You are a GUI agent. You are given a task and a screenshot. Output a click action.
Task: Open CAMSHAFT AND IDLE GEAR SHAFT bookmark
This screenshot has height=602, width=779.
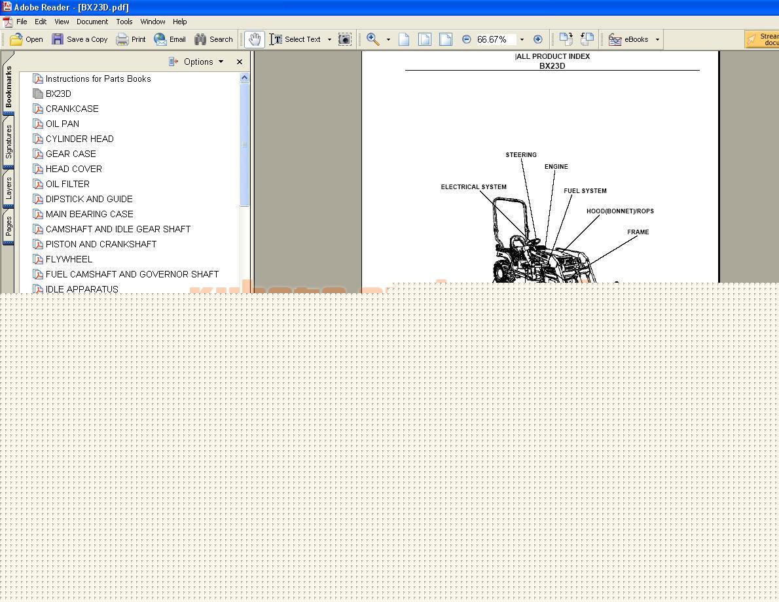click(x=118, y=229)
